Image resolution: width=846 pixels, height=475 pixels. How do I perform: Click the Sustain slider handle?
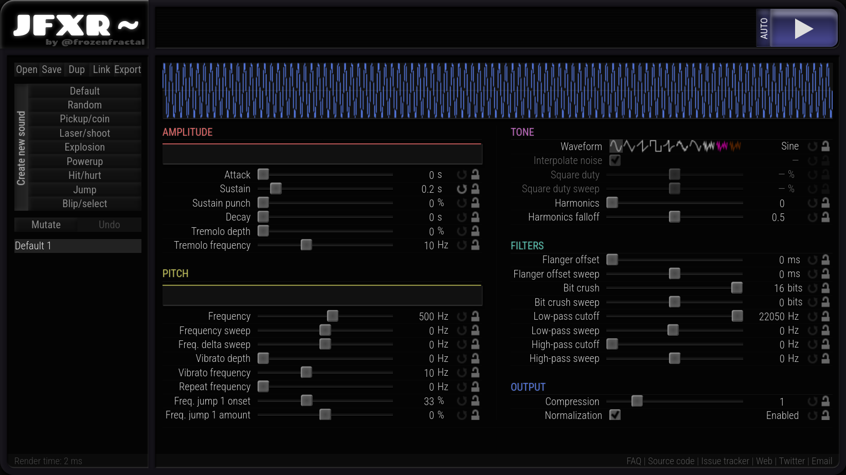coord(276,189)
